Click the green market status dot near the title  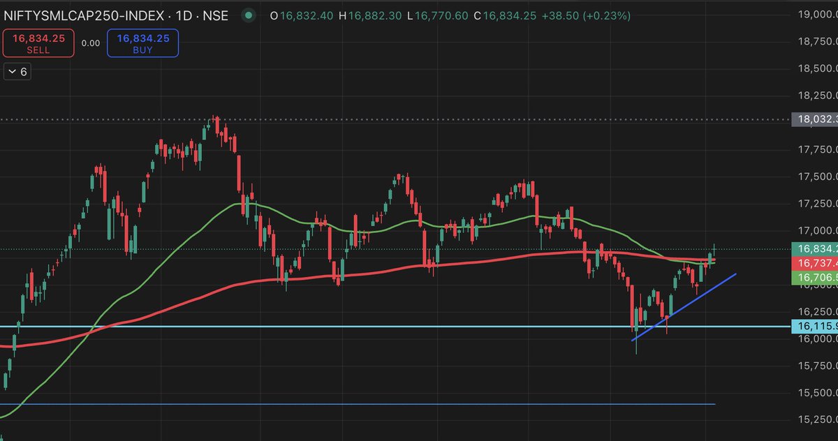pyautogui.click(x=247, y=15)
